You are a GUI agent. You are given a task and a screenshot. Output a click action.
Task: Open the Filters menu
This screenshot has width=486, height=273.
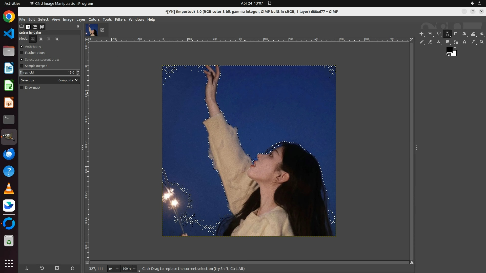point(120,19)
